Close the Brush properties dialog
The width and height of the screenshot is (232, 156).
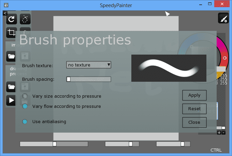pyautogui.click(x=194, y=122)
